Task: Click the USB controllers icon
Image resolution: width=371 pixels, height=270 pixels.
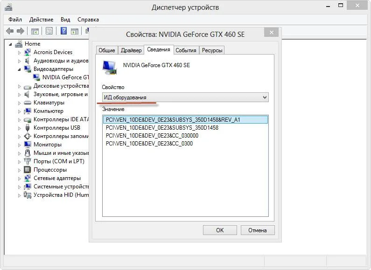Action: (x=28, y=128)
